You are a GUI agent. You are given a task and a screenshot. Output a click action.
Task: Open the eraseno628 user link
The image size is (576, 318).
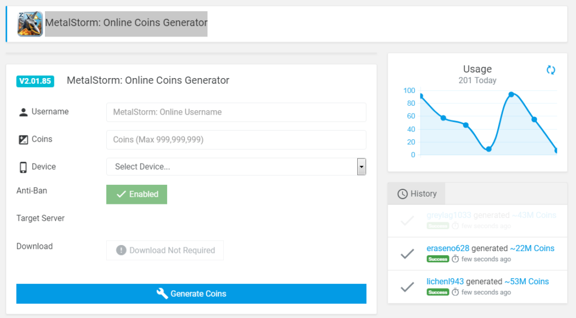448,248
